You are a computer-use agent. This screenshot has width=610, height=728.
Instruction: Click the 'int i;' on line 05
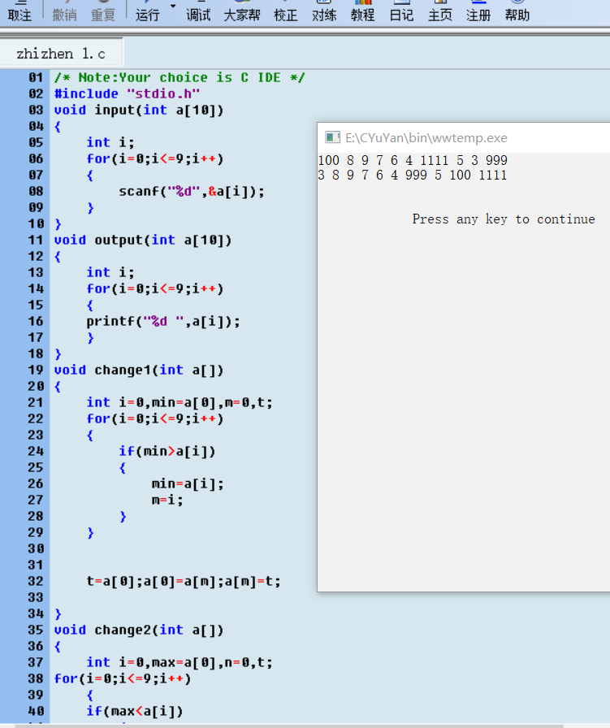tap(110, 142)
